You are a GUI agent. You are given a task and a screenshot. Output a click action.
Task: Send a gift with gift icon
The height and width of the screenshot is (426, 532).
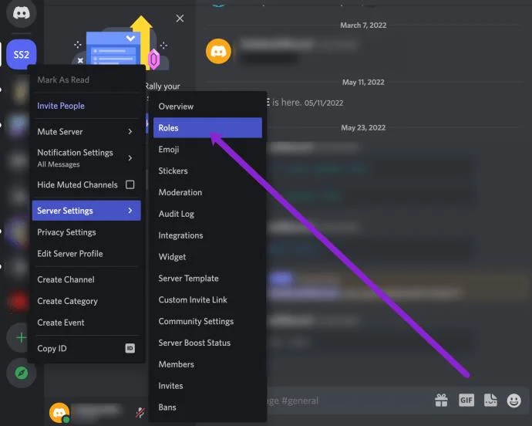point(441,401)
